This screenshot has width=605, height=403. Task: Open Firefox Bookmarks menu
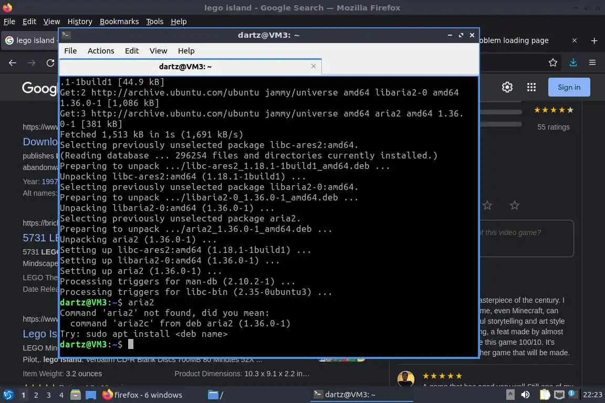(x=119, y=22)
